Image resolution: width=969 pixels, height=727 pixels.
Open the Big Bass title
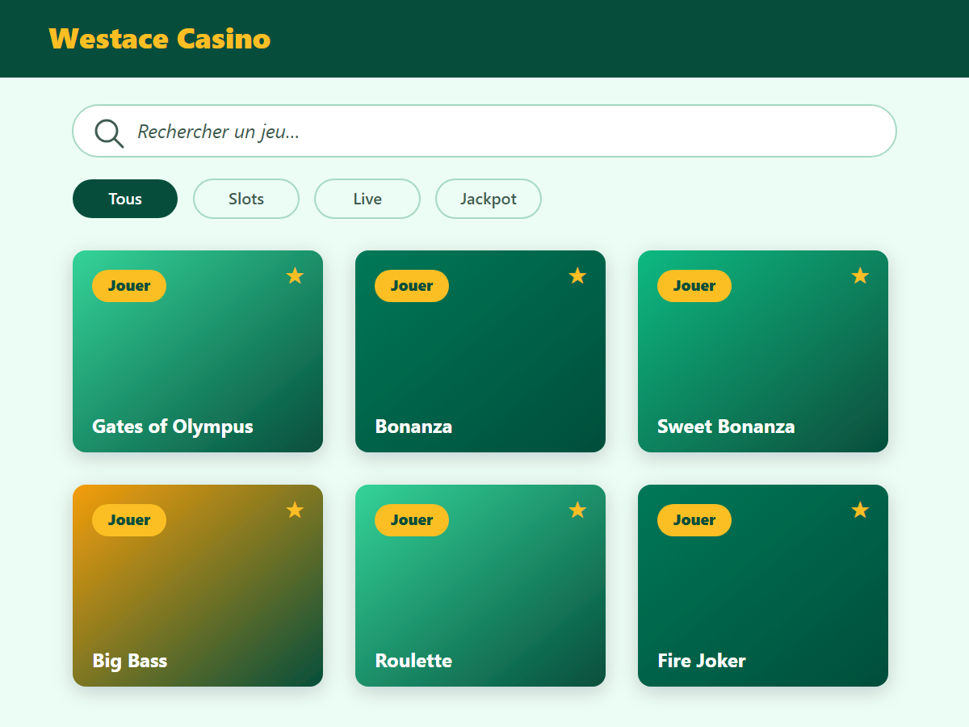tap(130, 661)
